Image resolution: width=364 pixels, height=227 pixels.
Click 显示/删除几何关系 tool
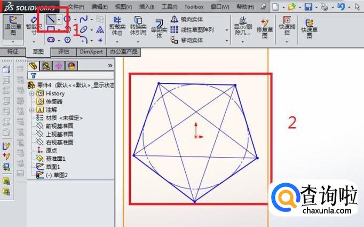coord(243,26)
